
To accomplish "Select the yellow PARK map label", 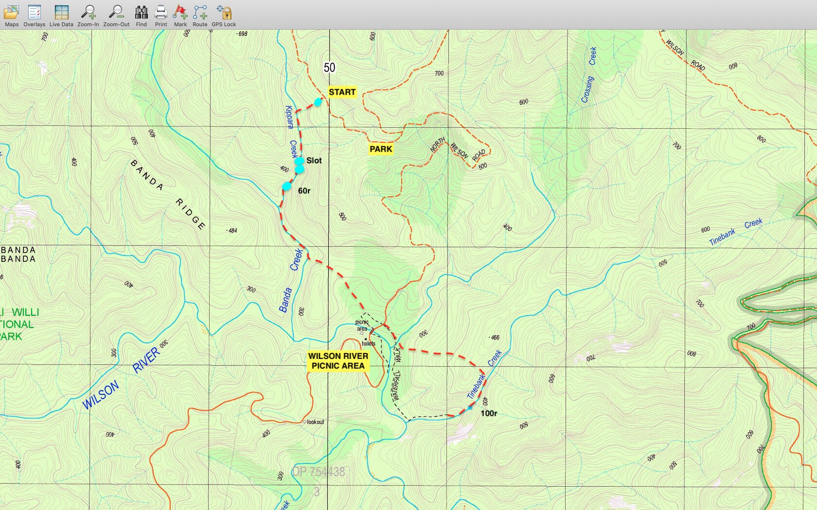I will (381, 149).
